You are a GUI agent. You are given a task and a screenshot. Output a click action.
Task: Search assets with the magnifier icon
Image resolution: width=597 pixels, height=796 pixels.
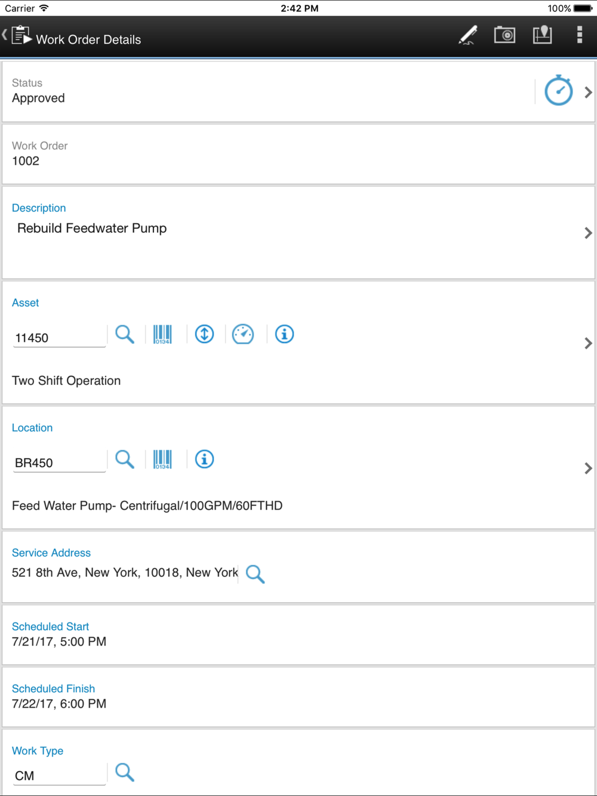point(125,334)
